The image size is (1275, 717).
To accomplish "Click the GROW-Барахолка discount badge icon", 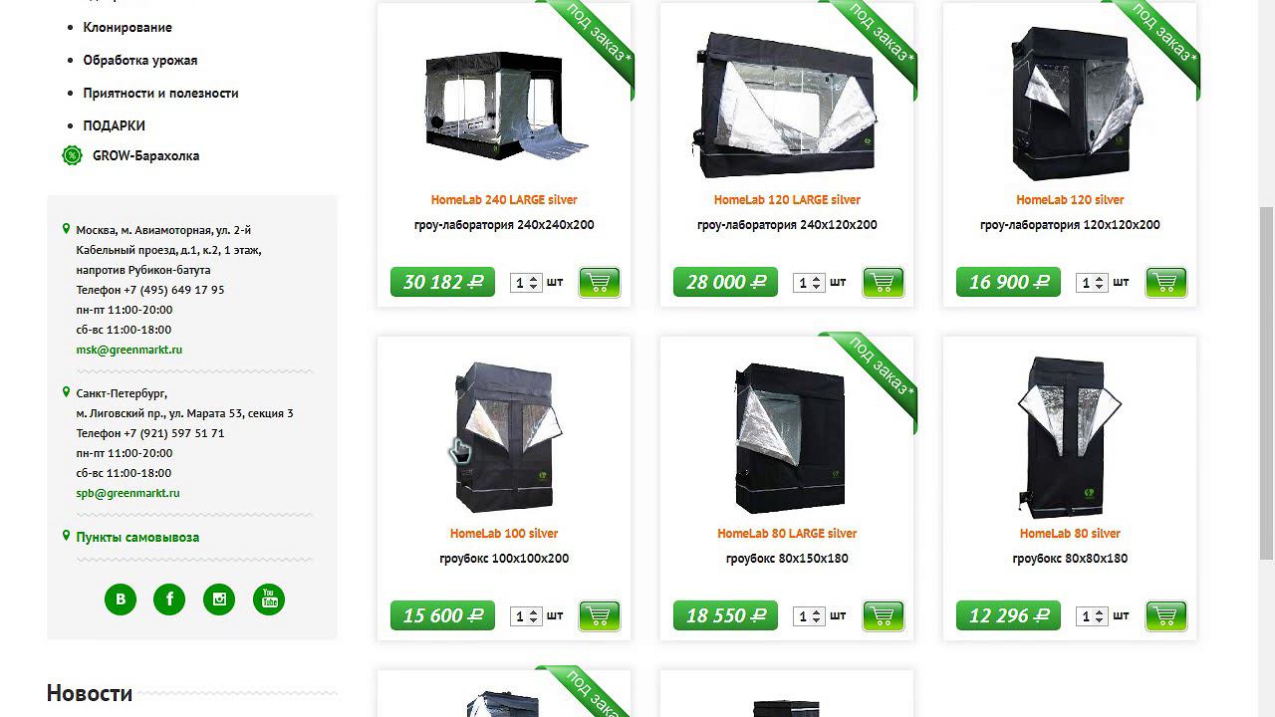I will [x=72, y=155].
